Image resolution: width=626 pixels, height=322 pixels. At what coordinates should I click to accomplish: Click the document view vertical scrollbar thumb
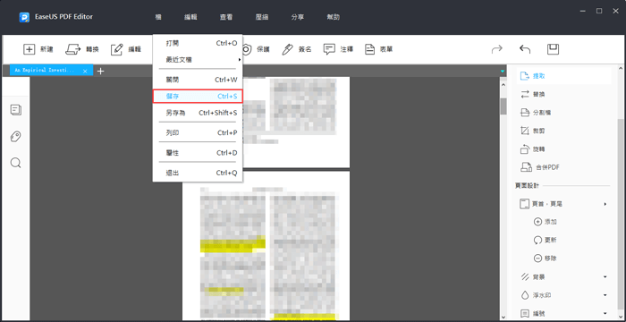point(503,106)
